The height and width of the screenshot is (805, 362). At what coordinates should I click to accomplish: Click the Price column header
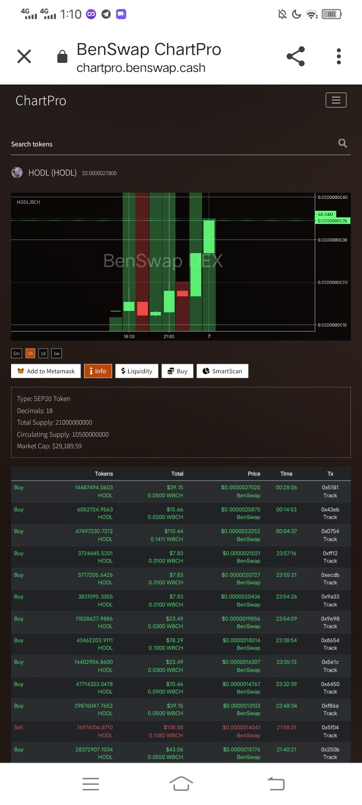[254, 474]
